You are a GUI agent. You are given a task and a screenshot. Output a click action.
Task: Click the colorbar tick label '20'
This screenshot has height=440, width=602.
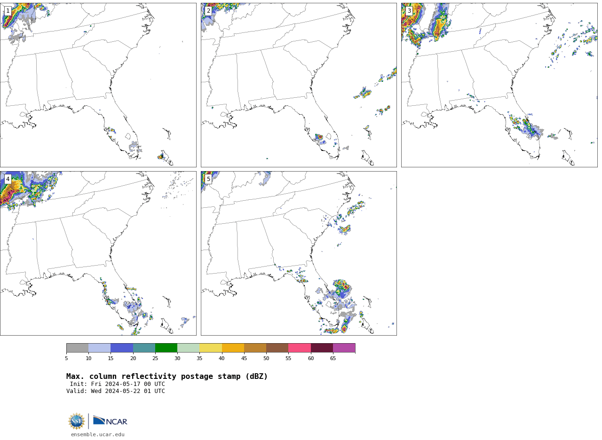pyautogui.click(x=133, y=359)
